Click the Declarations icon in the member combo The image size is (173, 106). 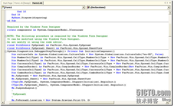point(89,8)
